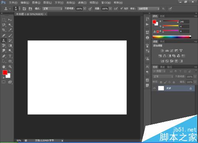Add a Color Balance adjustment
This screenshot has height=143, width=198.
(x=165, y=56)
